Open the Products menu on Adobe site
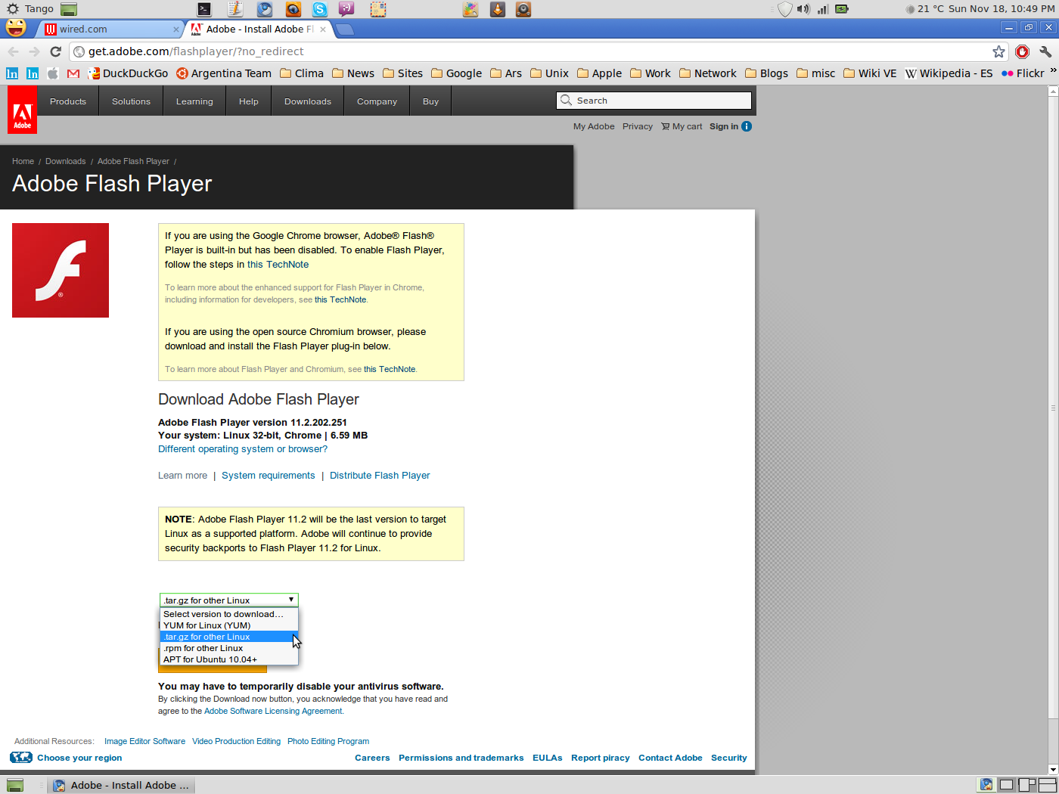1059x794 pixels. pyautogui.click(x=68, y=101)
